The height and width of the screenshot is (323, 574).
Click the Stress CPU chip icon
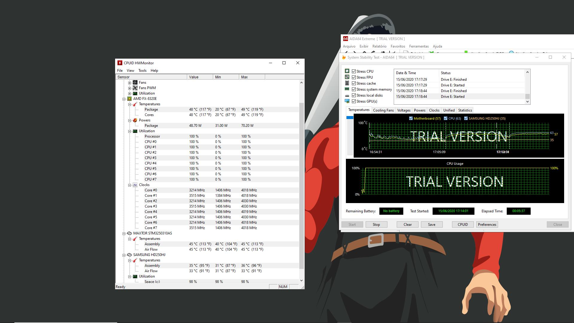pyautogui.click(x=347, y=71)
